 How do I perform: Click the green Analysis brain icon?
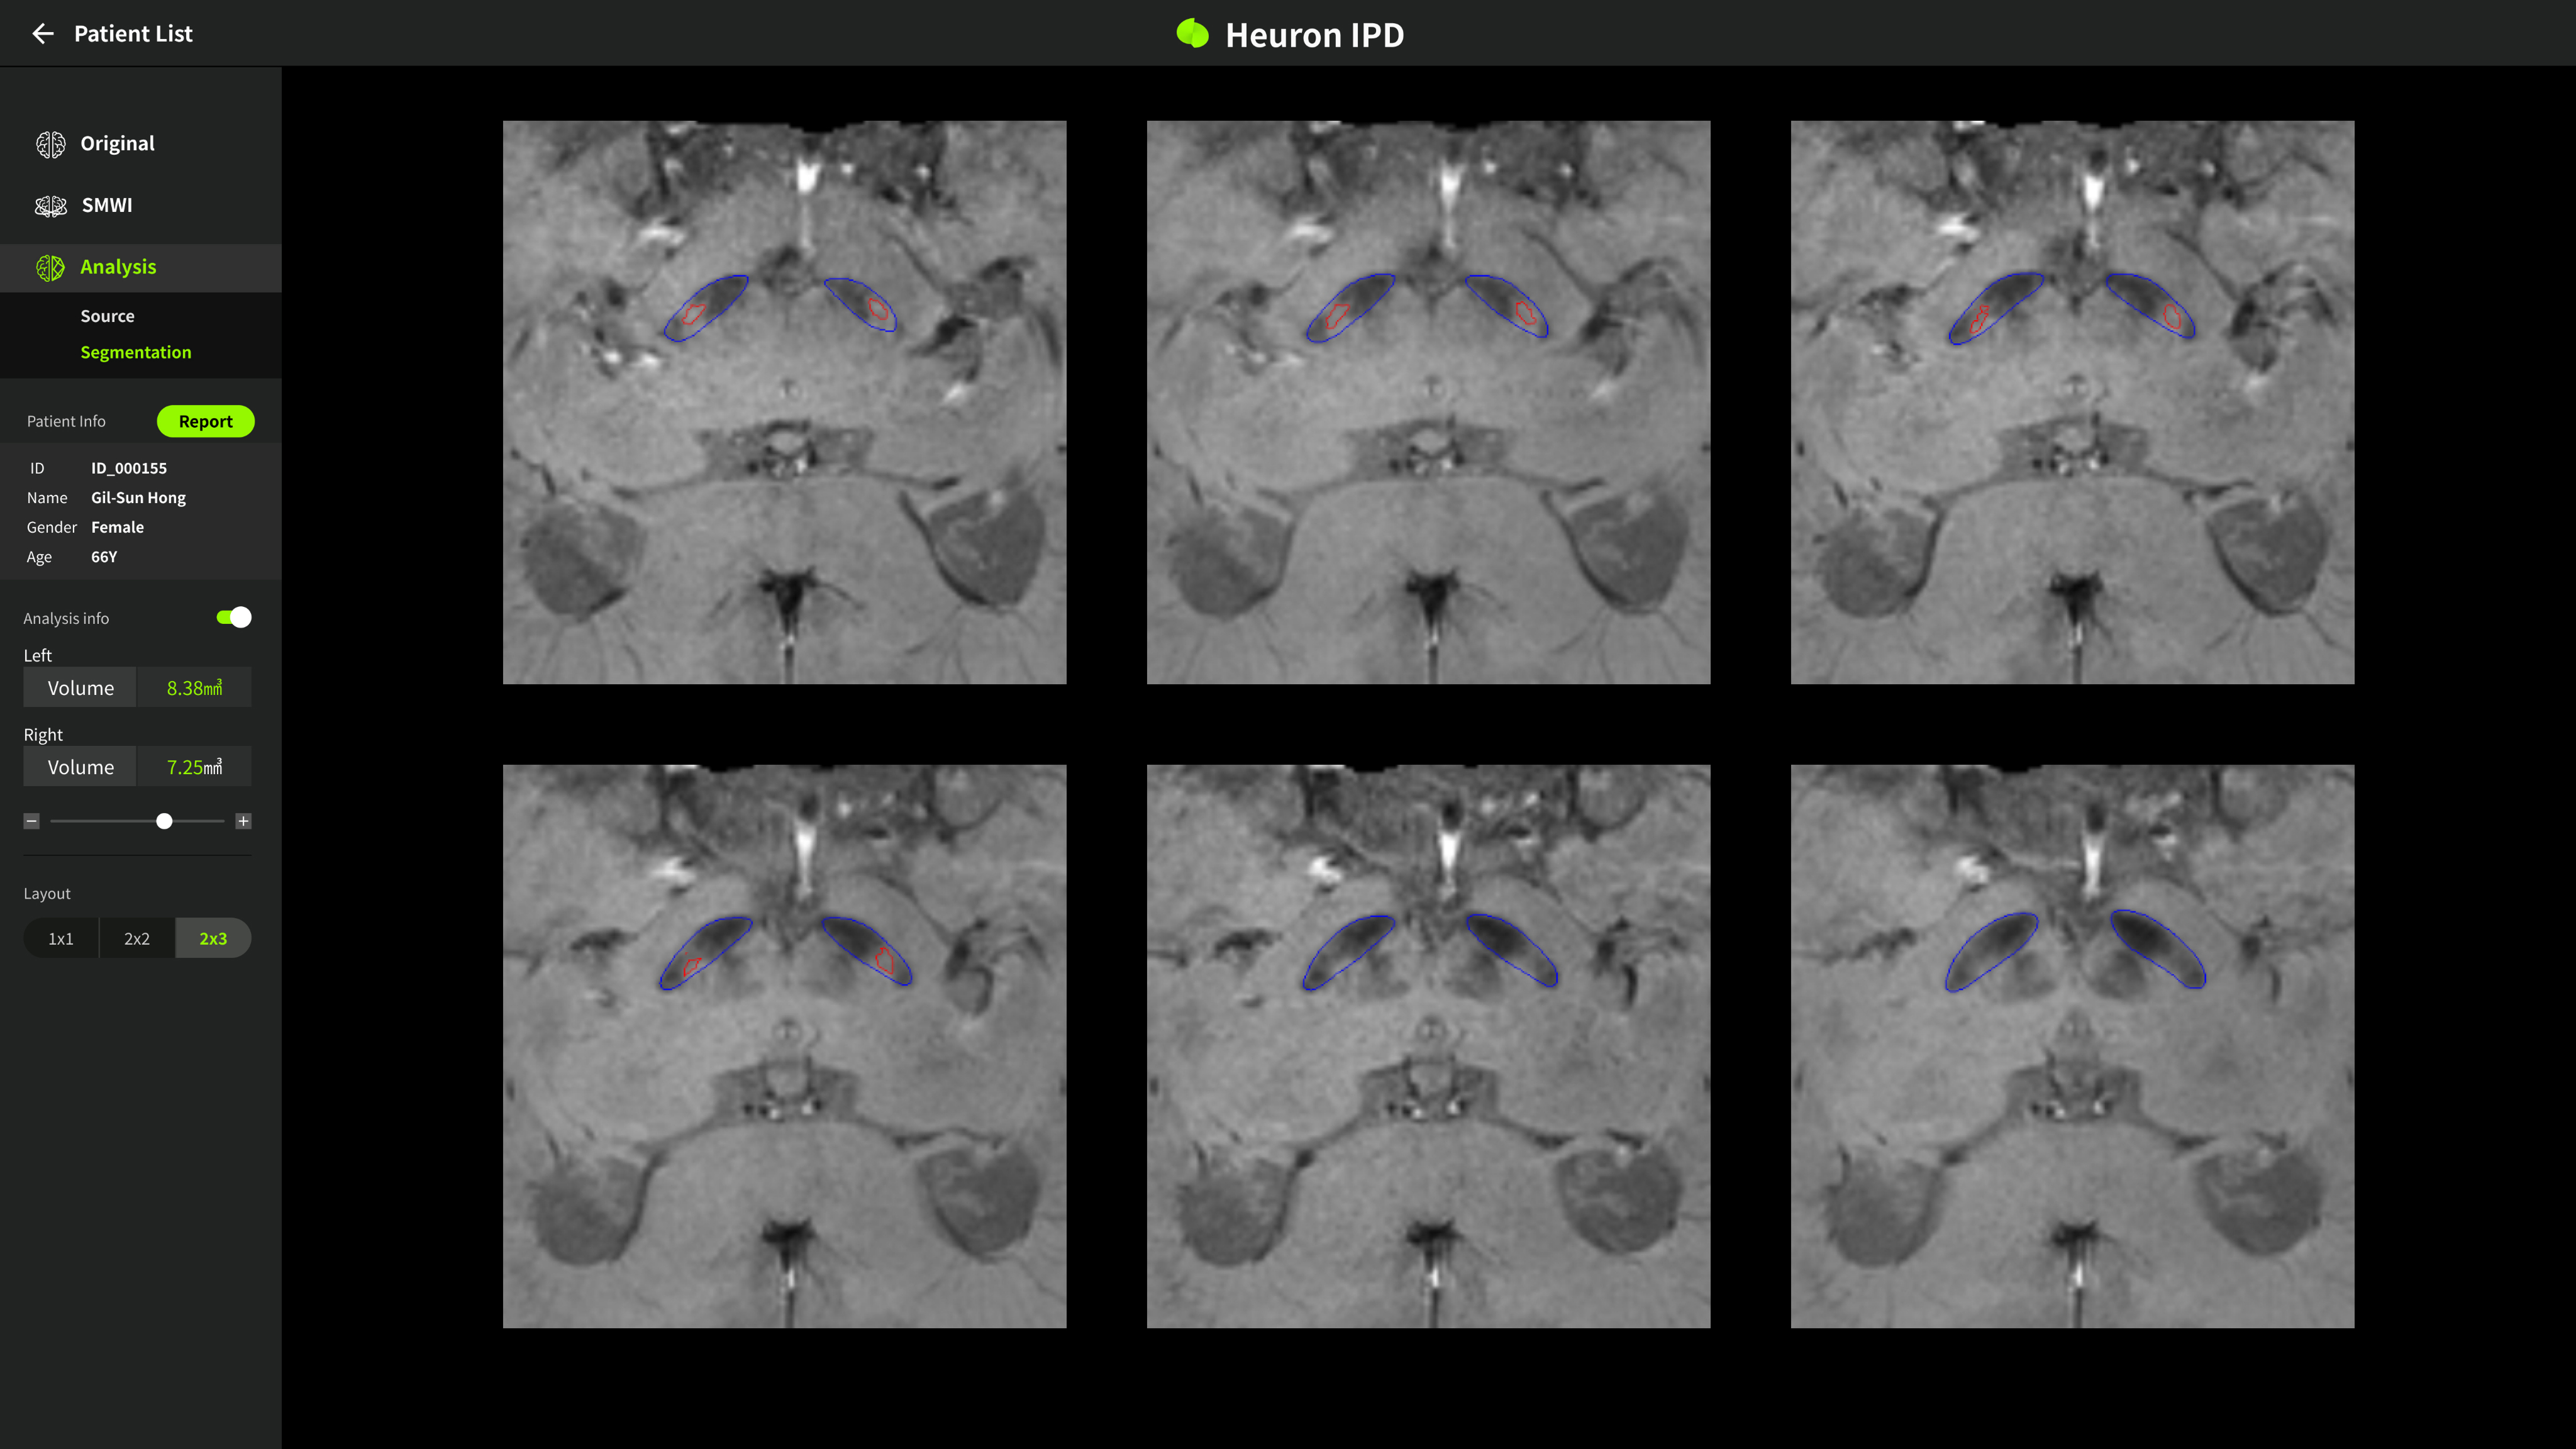50,268
